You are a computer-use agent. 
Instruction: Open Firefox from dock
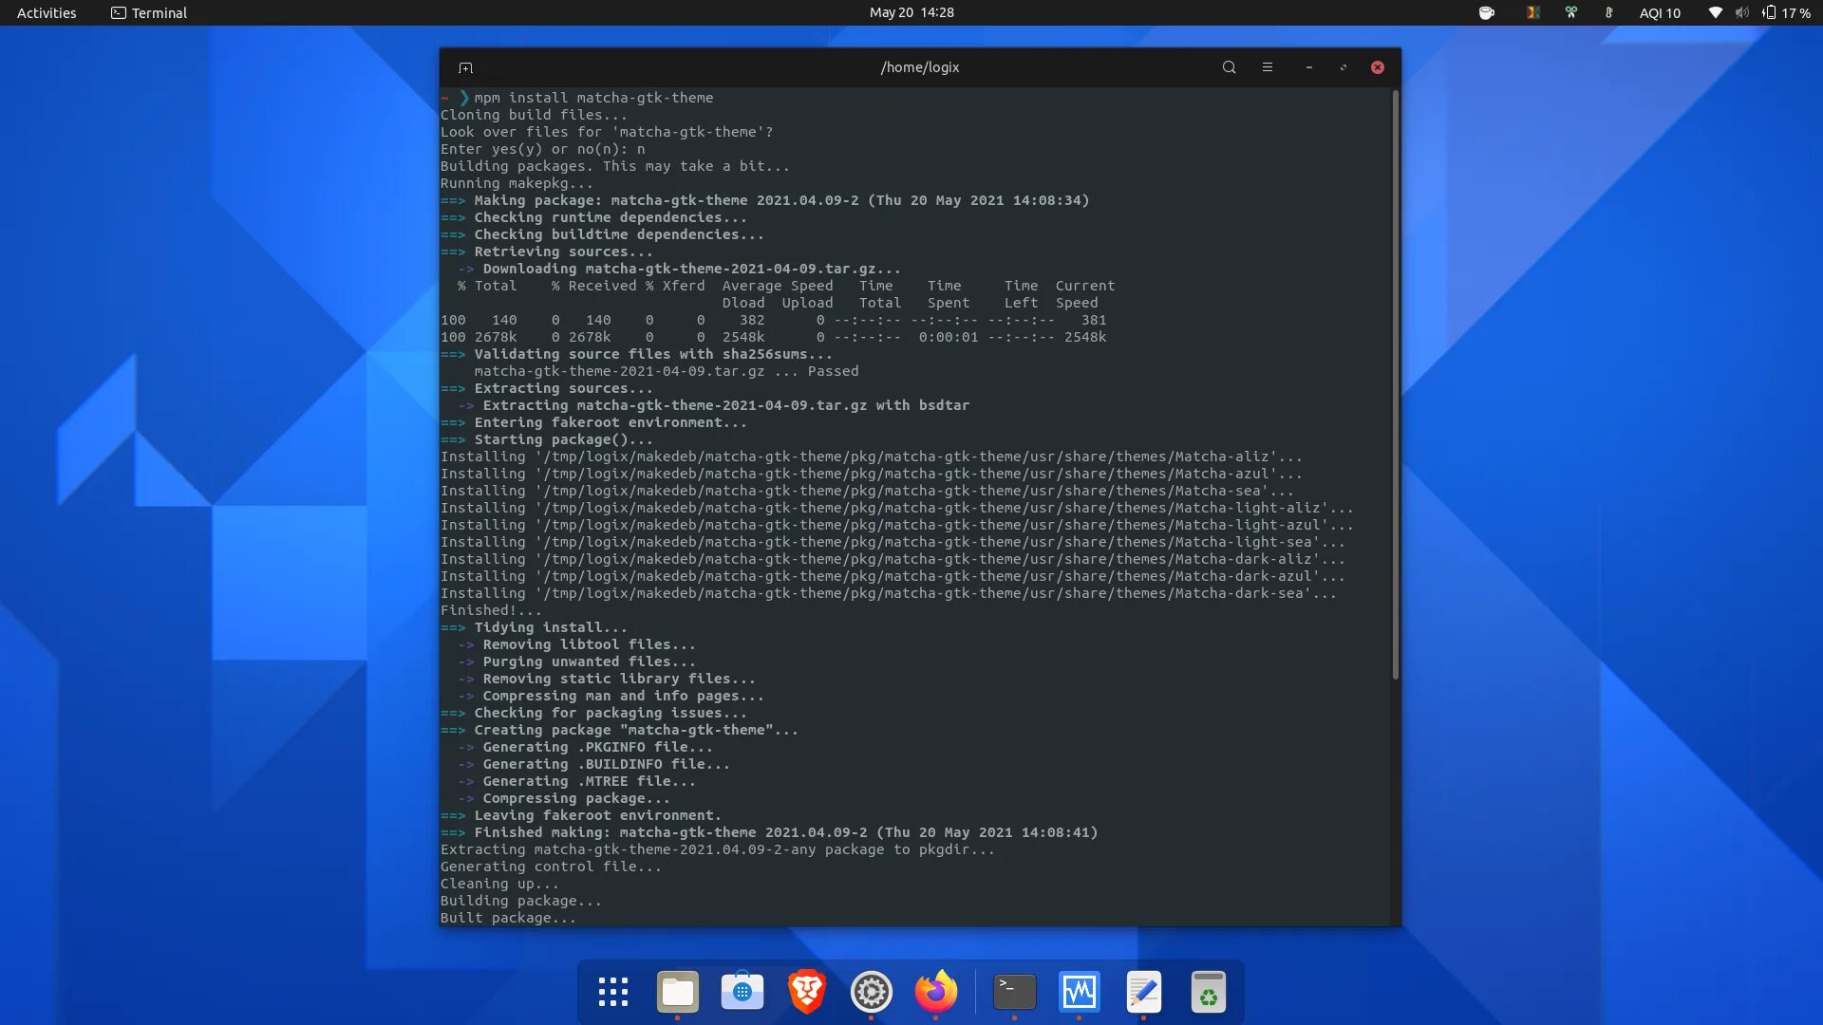click(935, 992)
